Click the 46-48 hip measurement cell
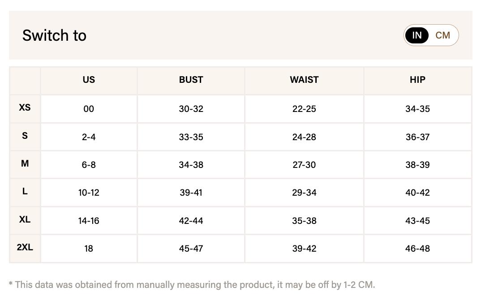Image resolution: width=481 pixels, height=300 pixels. pos(417,249)
